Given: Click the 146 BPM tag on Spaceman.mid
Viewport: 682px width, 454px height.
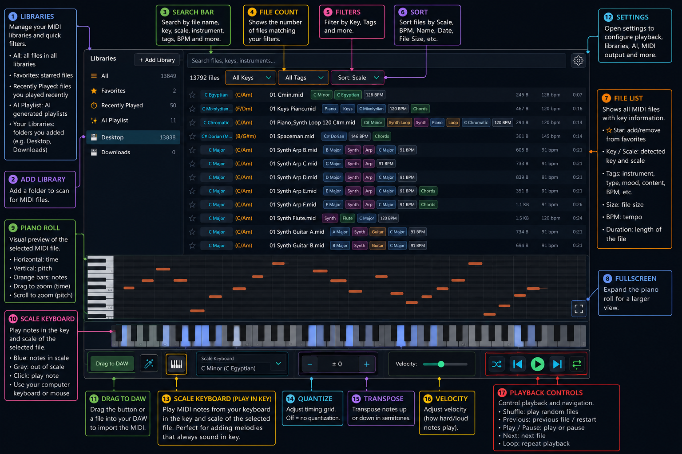Looking at the screenshot, I should (359, 136).
